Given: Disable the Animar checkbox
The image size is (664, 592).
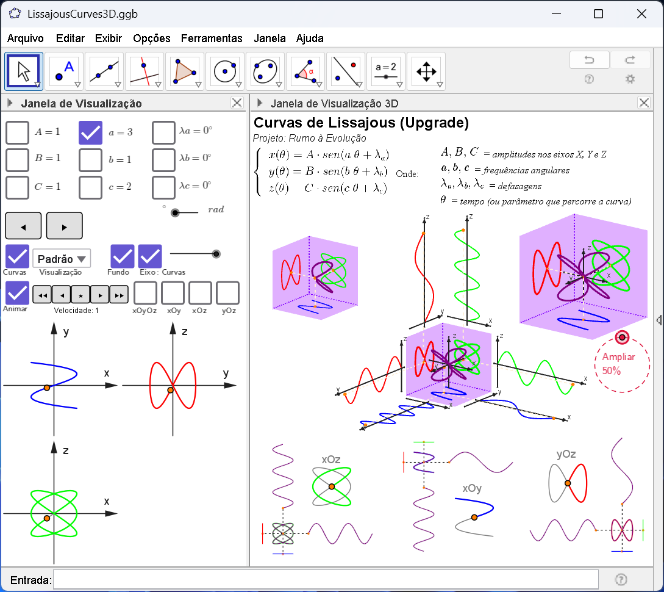Looking at the screenshot, I should pyautogui.click(x=17, y=293).
